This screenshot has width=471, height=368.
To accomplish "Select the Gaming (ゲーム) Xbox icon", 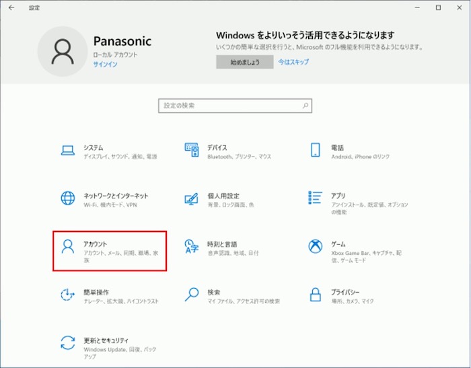I will click(x=315, y=246).
